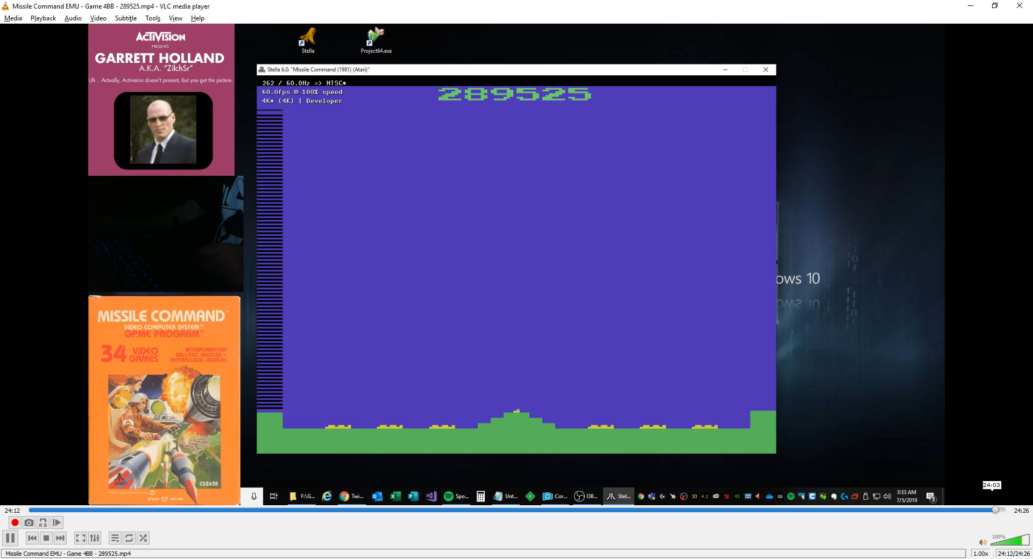The width and height of the screenshot is (1033, 559).
Task: Mute audio using the speaker icon
Action: [x=982, y=542]
